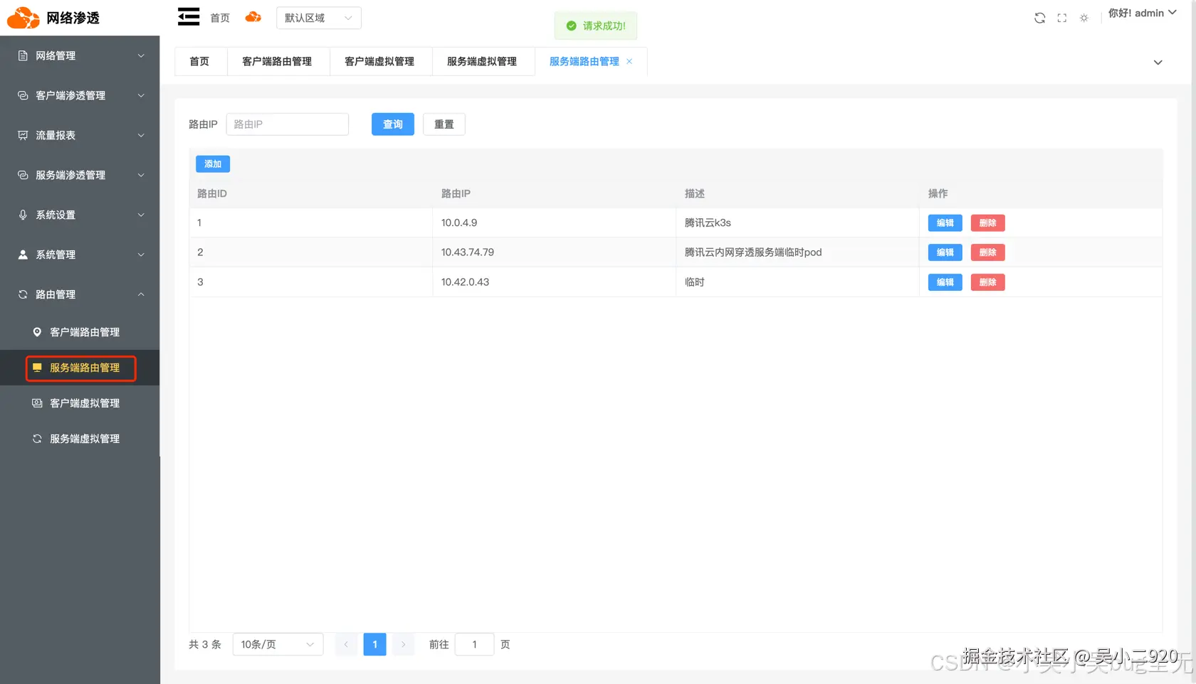Toggle light theme with the sun icon
1196x684 pixels.
coord(1084,18)
